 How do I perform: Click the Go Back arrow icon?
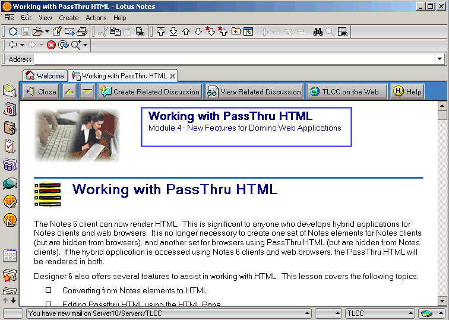tap(13, 45)
